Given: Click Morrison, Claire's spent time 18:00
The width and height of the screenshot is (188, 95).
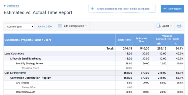Looking at the screenshot, I should [129, 68].
